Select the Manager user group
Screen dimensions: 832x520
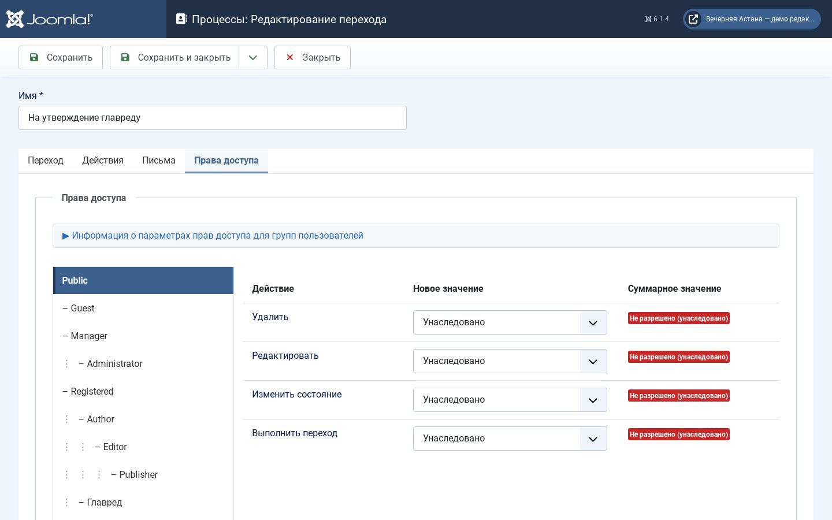(x=143, y=336)
